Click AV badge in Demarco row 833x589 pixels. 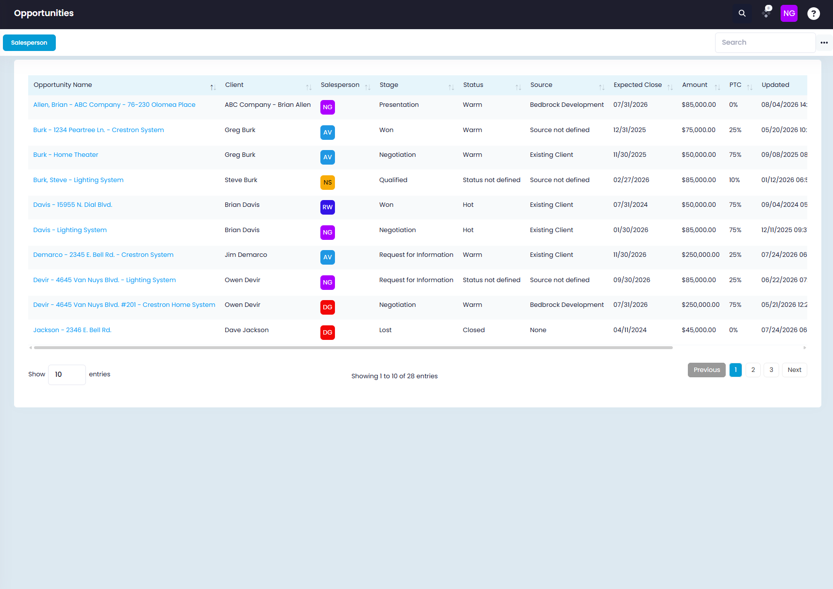[x=328, y=257]
